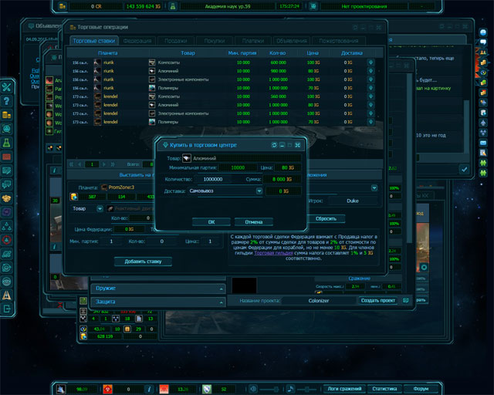The width and height of the screenshot is (494, 395).
Task: Open Форум in bottom bar
Action: click(x=421, y=389)
